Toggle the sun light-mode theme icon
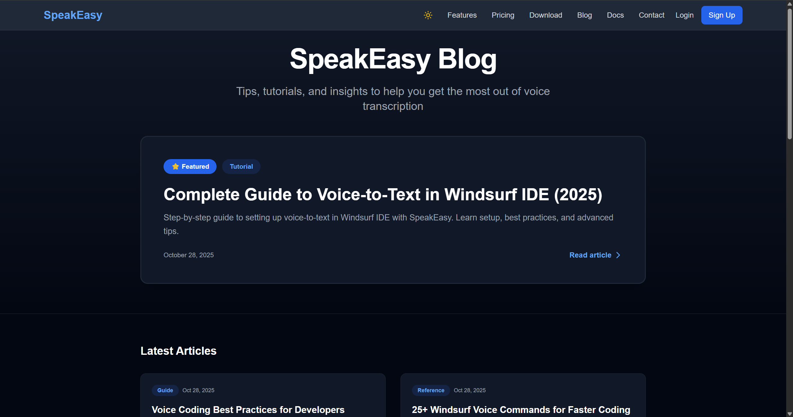The image size is (793, 417). click(428, 15)
